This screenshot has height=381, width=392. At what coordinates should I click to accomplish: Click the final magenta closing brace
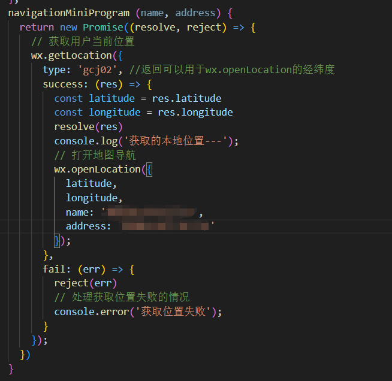11,369
